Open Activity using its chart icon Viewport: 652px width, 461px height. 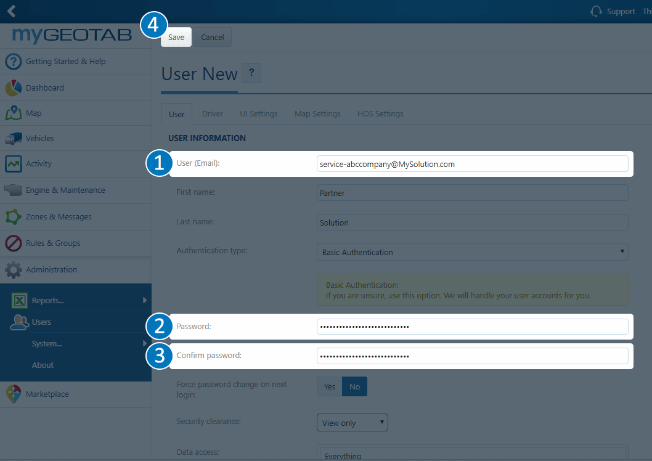tap(14, 164)
